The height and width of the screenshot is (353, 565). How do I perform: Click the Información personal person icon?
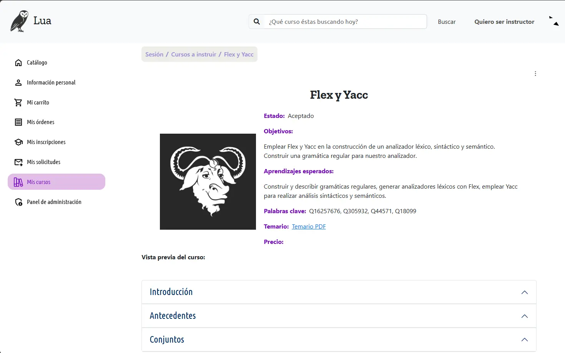pyautogui.click(x=18, y=83)
